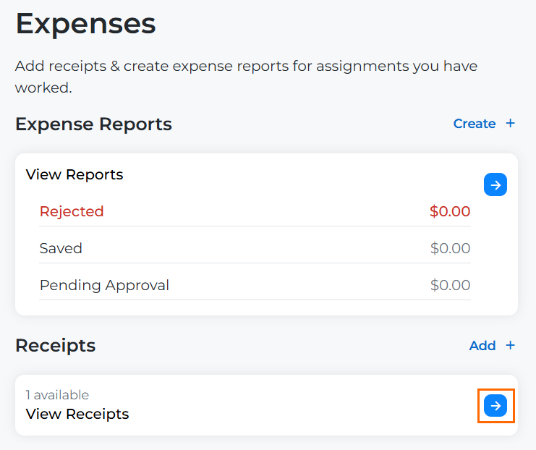Click the blue arrow icon beside View Reports
The height and width of the screenshot is (450, 536).
click(495, 185)
